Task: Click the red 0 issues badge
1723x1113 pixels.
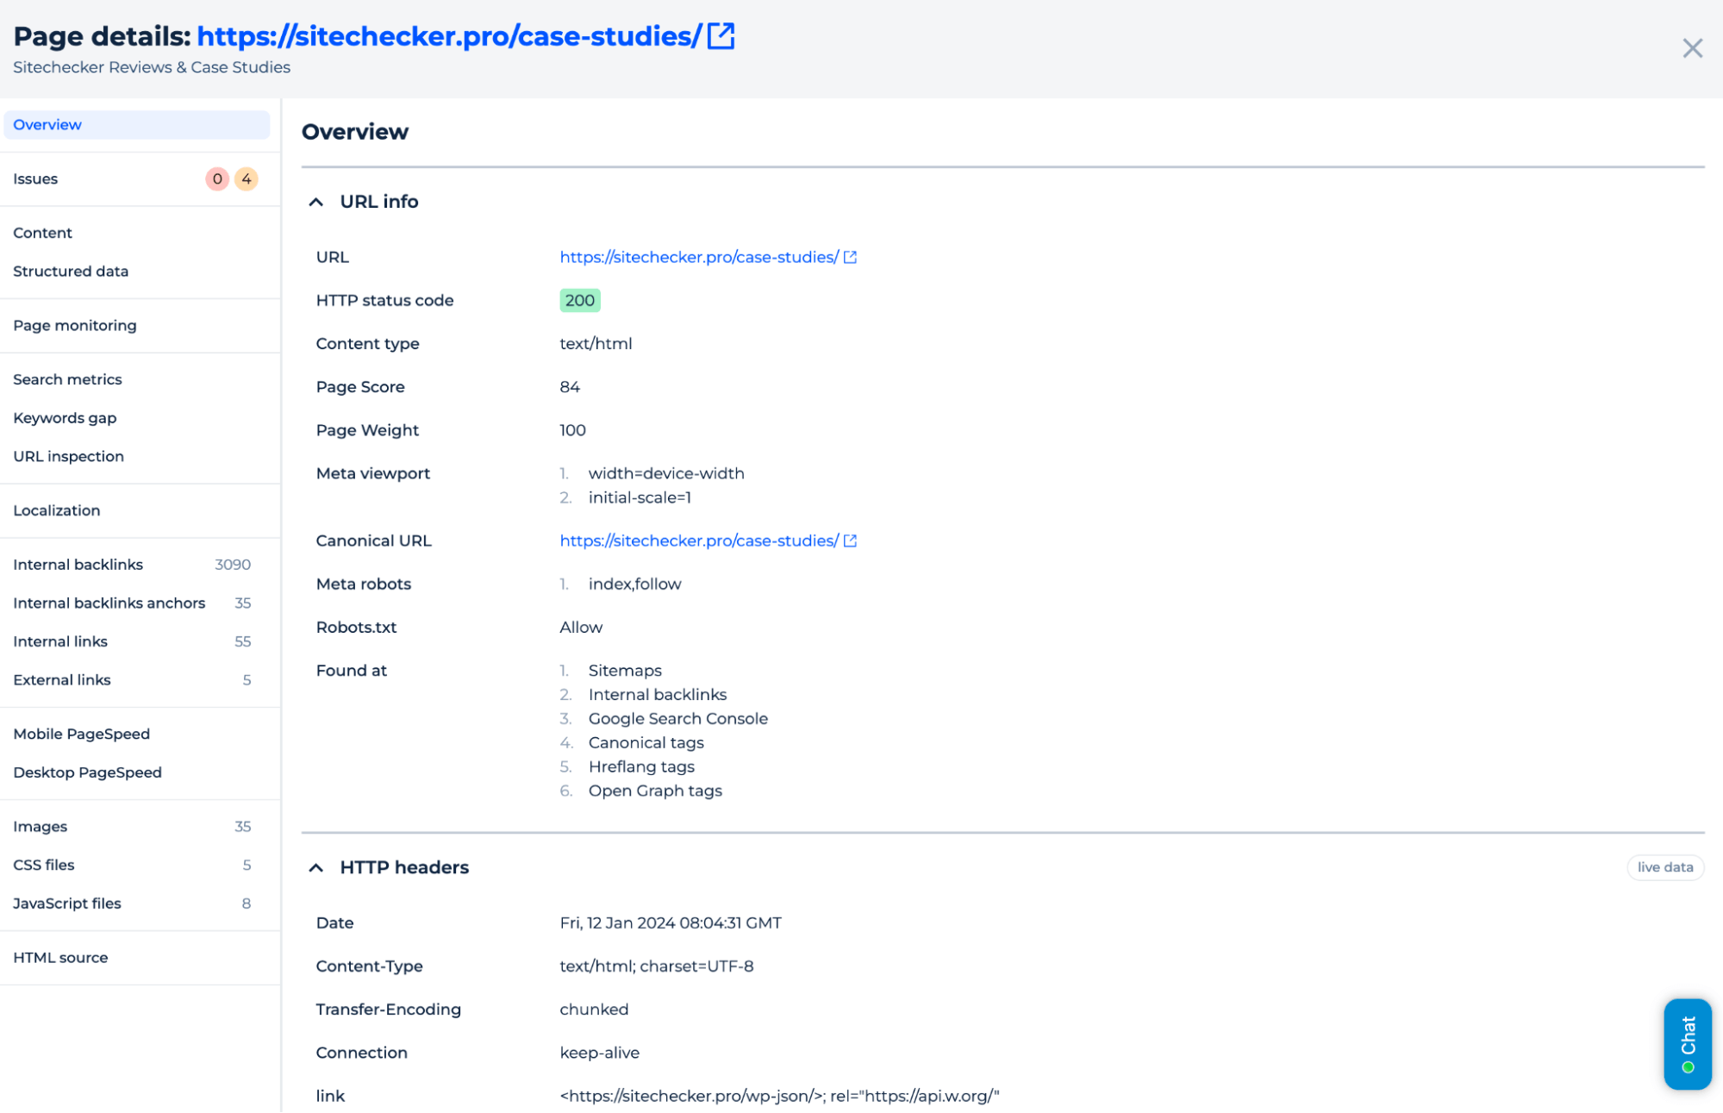Action: point(217,179)
